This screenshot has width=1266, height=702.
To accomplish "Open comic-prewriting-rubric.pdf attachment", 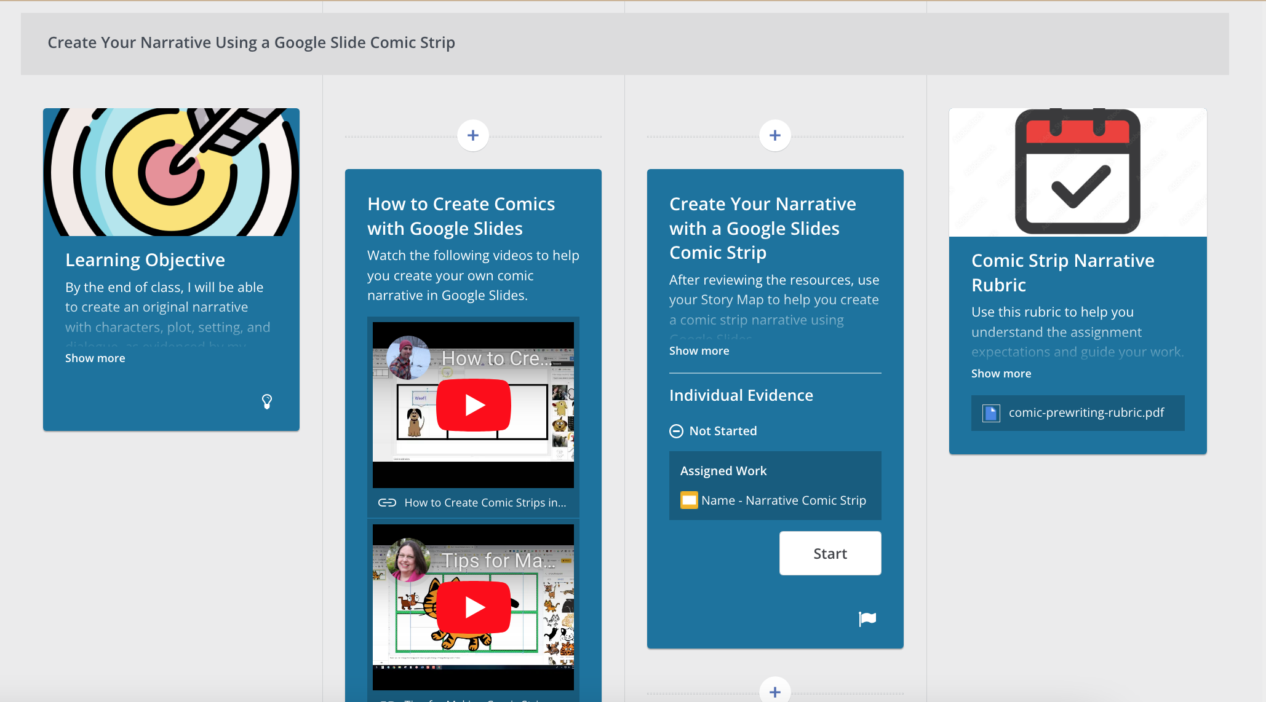I will pyautogui.click(x=1078, y=413).
